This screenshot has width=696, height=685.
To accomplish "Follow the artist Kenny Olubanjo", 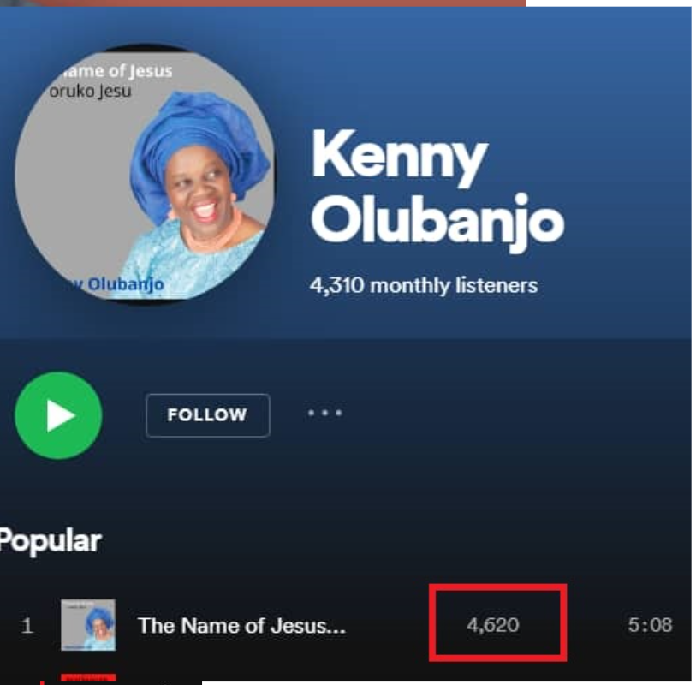I will (207, 415).
